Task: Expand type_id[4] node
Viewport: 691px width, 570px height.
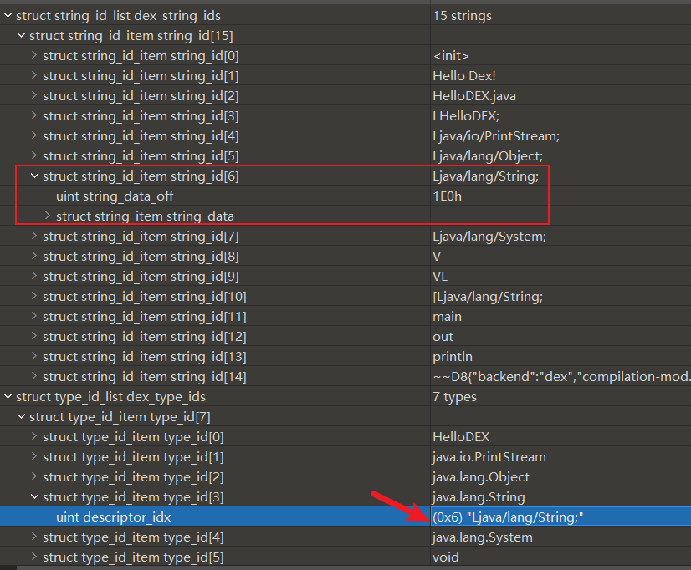Action: coord(34,537)
